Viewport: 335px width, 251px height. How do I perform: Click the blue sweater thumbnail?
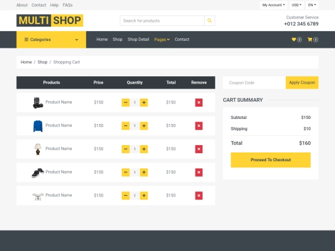coord(38,126)
